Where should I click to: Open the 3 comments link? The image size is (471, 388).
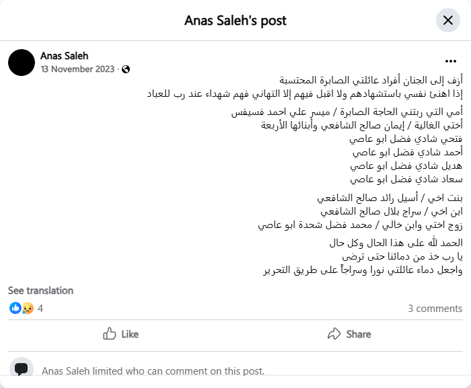click(435, 309)
